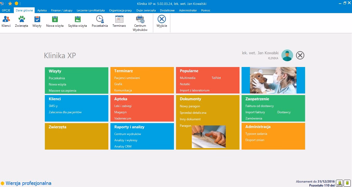Click the veterinarian with dog photo

273,80
